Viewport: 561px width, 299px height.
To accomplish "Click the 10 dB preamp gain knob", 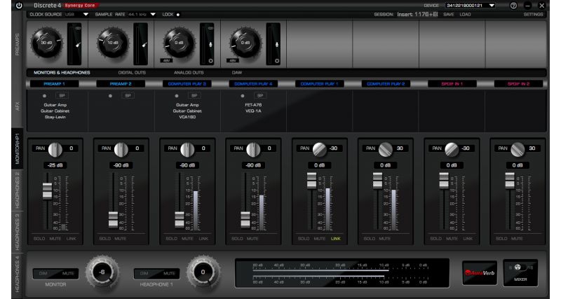I will pyautogui.click(x=113, y=43).
